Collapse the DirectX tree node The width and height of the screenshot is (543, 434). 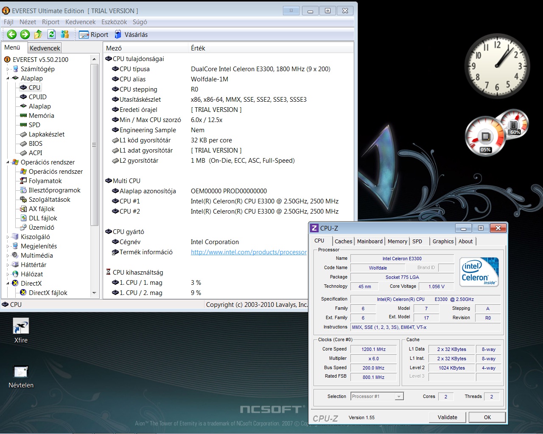[8, 284]
